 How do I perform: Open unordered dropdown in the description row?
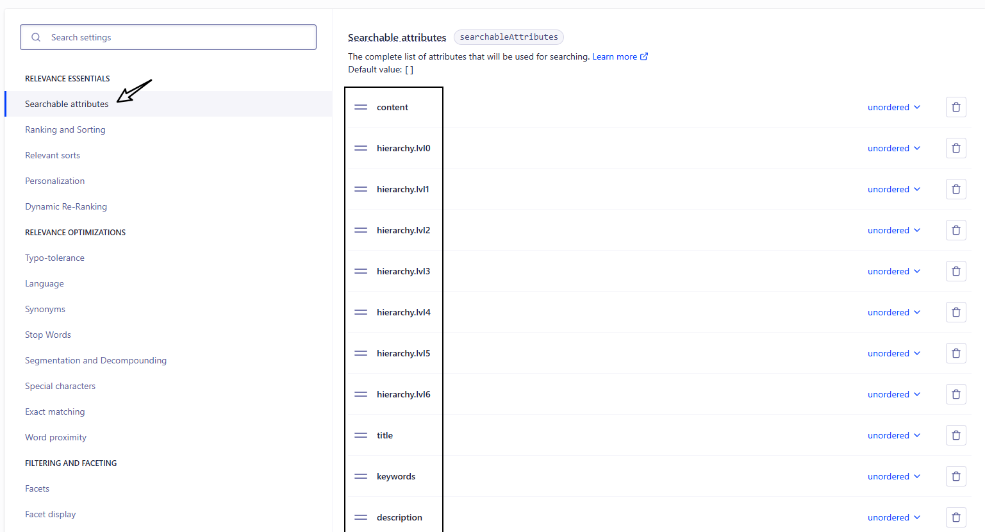point(893,517)
